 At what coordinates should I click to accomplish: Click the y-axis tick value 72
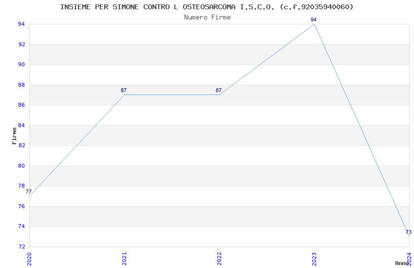[21, 247]
